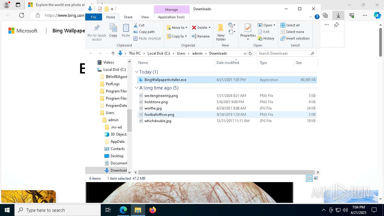This screenshot has height=216, width=384.
Task: Click the Copy ribbon icon
Action: coord(113,28)
